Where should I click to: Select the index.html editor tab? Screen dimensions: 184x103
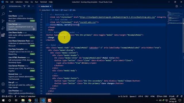[45, 6]
